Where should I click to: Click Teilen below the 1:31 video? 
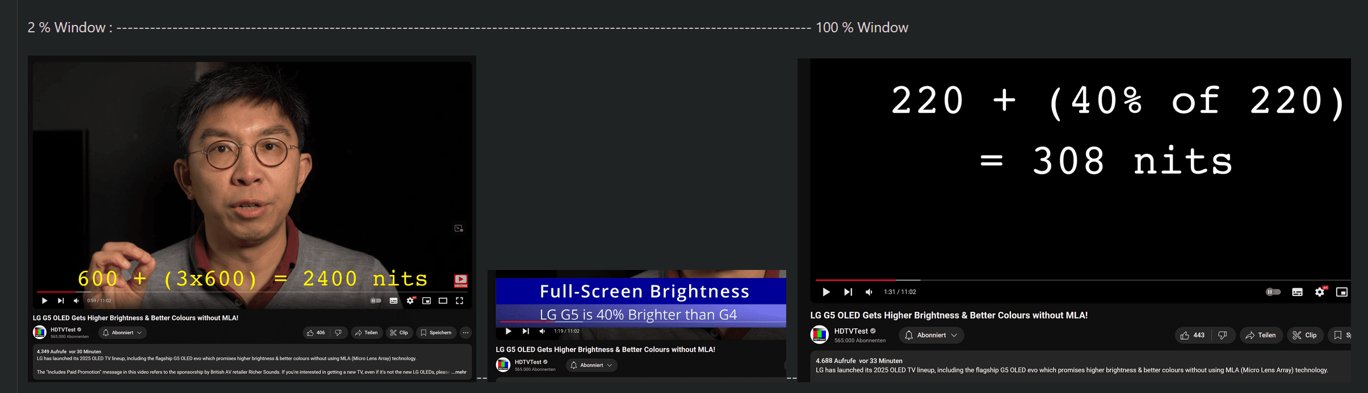click(x=1261, y=335)
